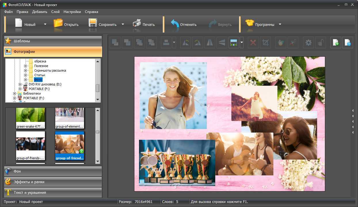The width and height of the screenshot is (358, 207).
Task: Click the flip horizontal icon
Action: 210,43
